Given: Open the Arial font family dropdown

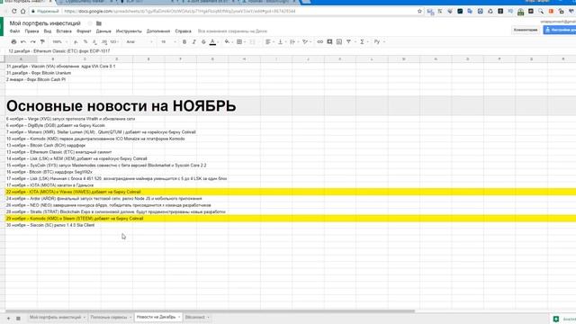Looking at the screenshot, I should coord(139,42).
